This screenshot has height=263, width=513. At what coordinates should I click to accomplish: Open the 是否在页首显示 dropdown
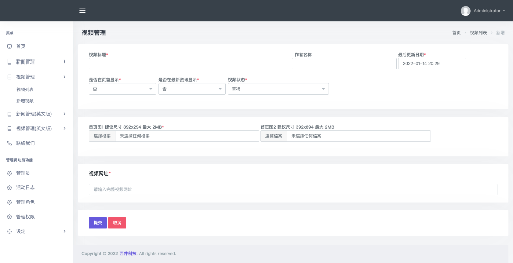(122, 89)
